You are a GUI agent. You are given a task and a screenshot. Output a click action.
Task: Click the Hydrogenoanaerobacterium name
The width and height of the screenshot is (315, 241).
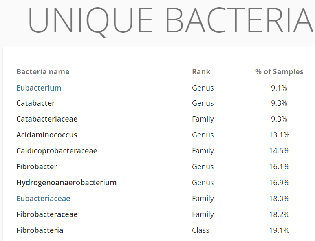pyautogui.click(x=66, y=183)
